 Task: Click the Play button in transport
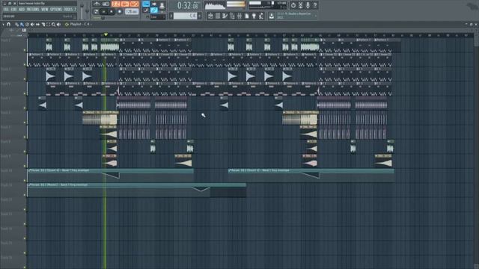tap(104, 12)
